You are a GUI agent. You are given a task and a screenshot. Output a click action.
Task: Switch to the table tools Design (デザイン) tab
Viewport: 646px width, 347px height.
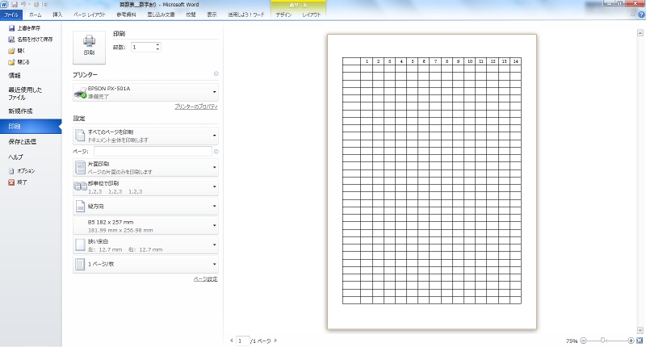tap(283, 15)
